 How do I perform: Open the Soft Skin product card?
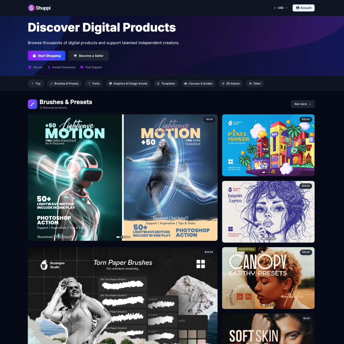pyautogui.click(x=268, y=329)
